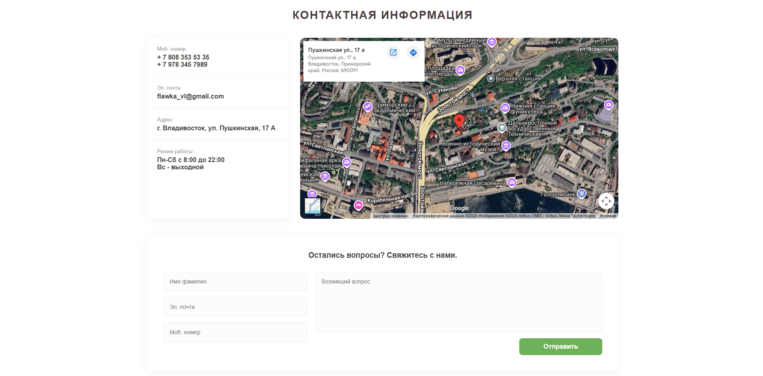
Task: Select Нижняя станция фуникулера marker
Action: tap(505, 108)
